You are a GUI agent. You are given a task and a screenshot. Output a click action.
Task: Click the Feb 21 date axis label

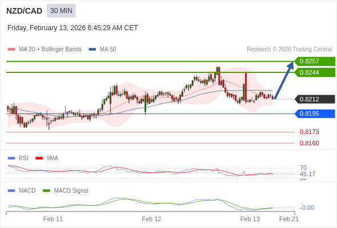(289, 219)
